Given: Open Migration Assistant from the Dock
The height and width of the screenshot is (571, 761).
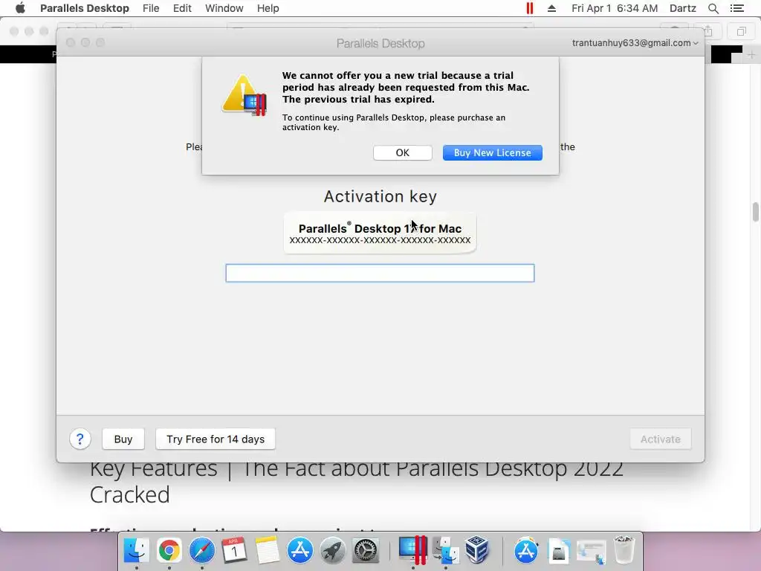Looking at the screenshot, I should pos(446,550).
